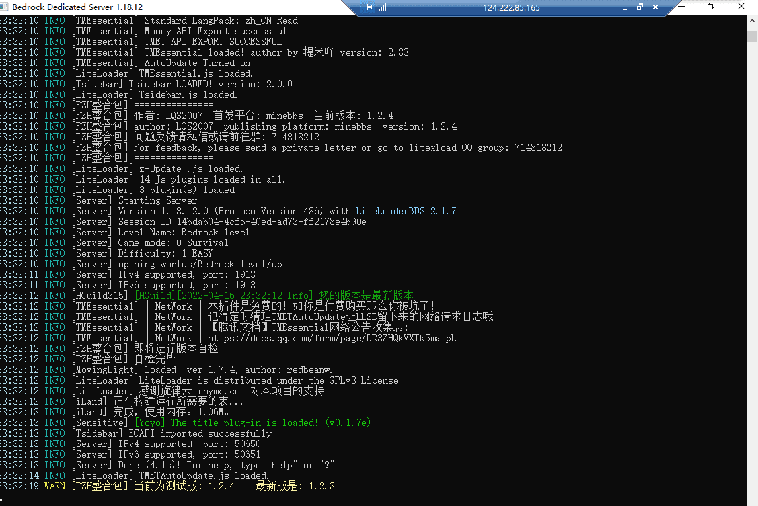Click "Level Name: Bedrock level" line
The image size is (758, 506).
pos(125,232)
